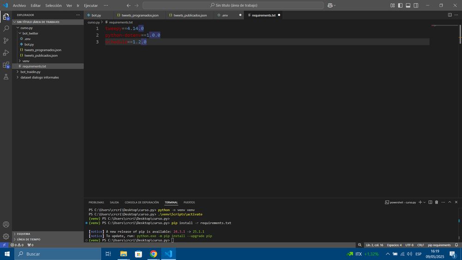Change indentation via Espacios: 4

(x=394, y=245)
